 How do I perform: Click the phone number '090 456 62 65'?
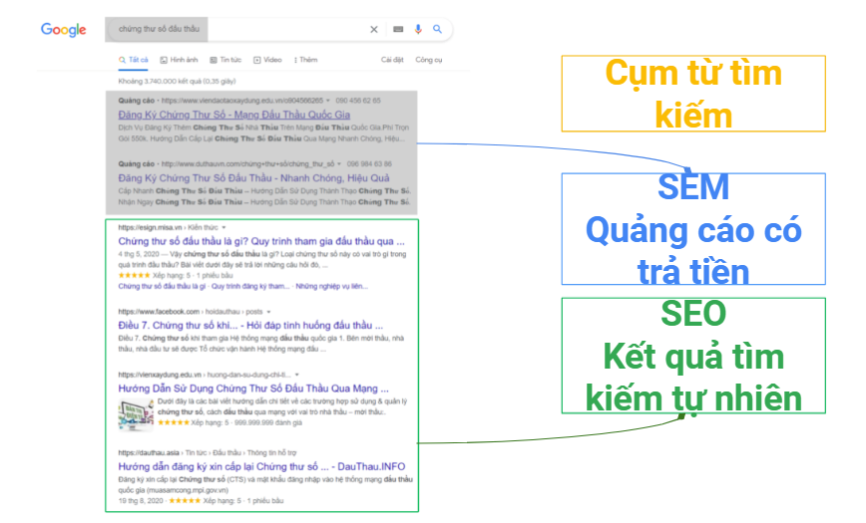[x=358, y=101]
